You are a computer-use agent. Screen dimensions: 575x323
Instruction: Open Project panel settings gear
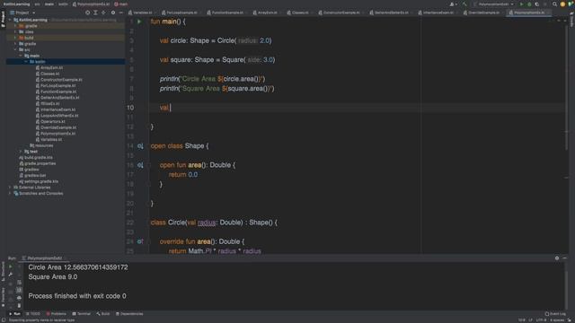click(113, 13)
